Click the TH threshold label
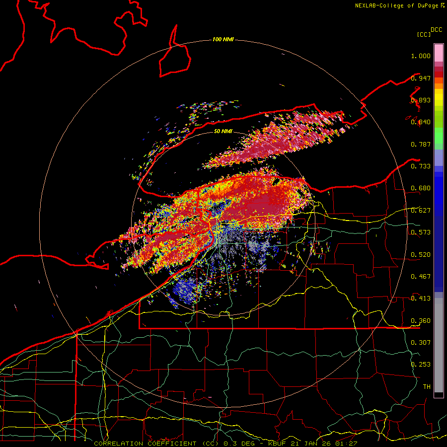Screen dimensions: 447x447 [427, 387]
